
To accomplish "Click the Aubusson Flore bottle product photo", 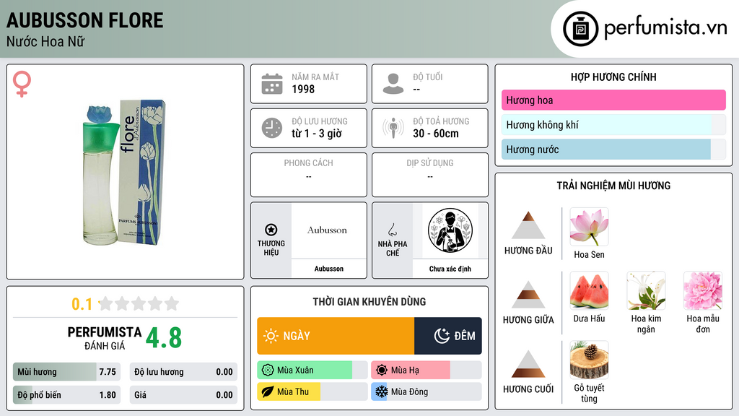I will coord(124,172).
